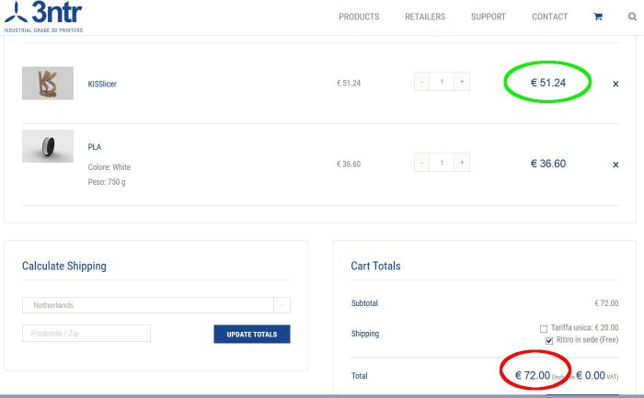Click the € 72.00 subtotal value
Image resolution: width=644 pixels, height=398 pixels.
click(606, 303)
